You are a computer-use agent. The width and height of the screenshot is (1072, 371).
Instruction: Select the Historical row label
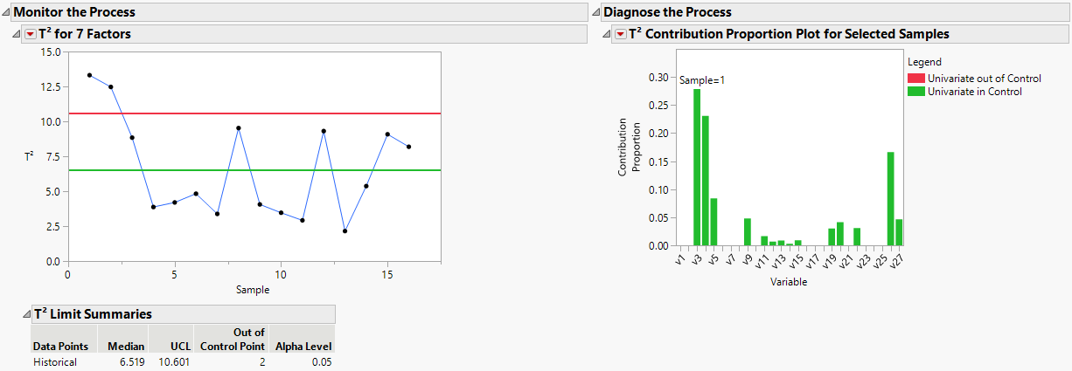tap(55, 362)
